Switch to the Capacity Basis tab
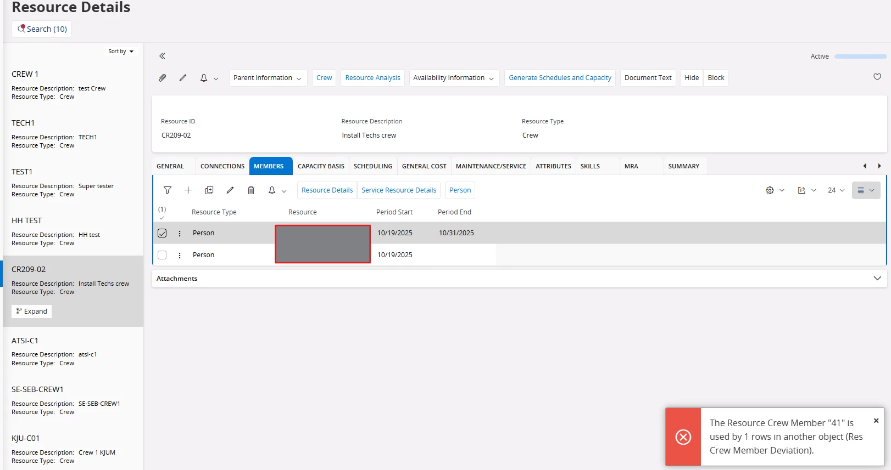 321,166
